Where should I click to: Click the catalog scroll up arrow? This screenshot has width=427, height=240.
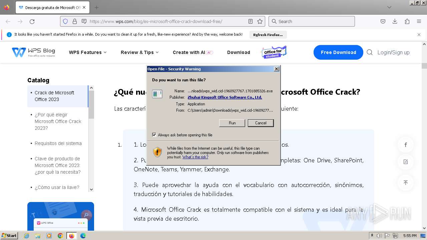91,88
